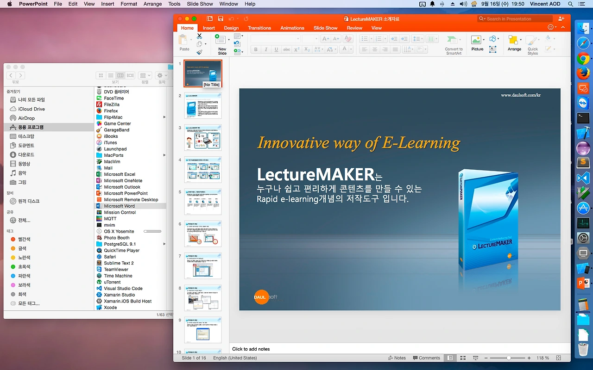Click the Arrange button in the ribbon
The width and height of the screenshot is (593, 370).
click(x=514, y=43)
